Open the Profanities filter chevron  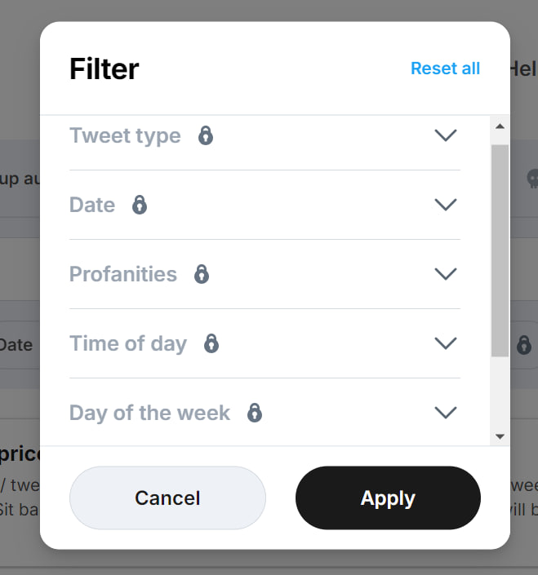(445, 274)
